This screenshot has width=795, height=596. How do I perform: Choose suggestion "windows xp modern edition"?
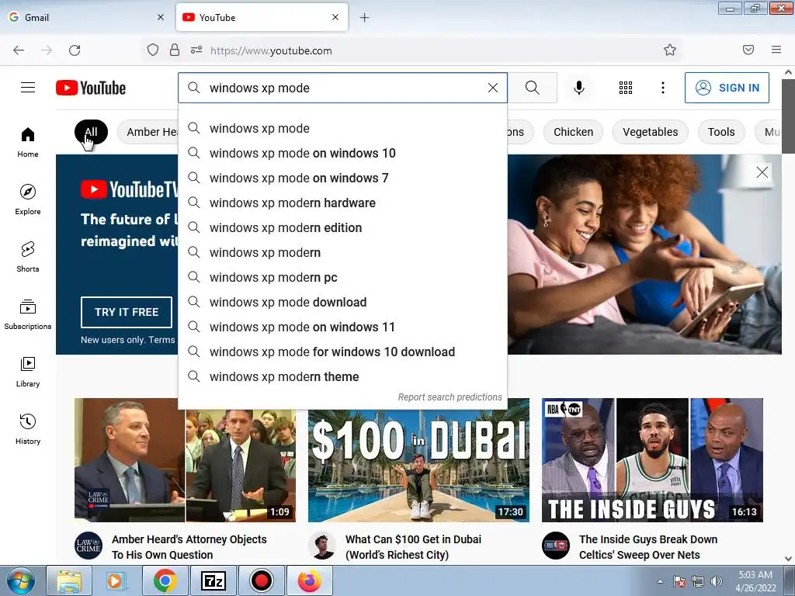coord(342,227)
